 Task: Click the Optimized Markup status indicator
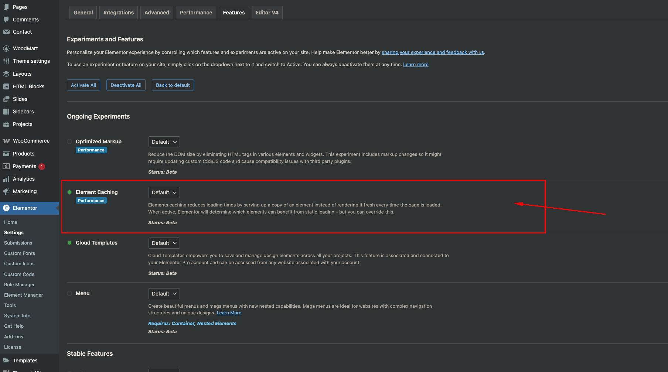(x=69, y=141)
